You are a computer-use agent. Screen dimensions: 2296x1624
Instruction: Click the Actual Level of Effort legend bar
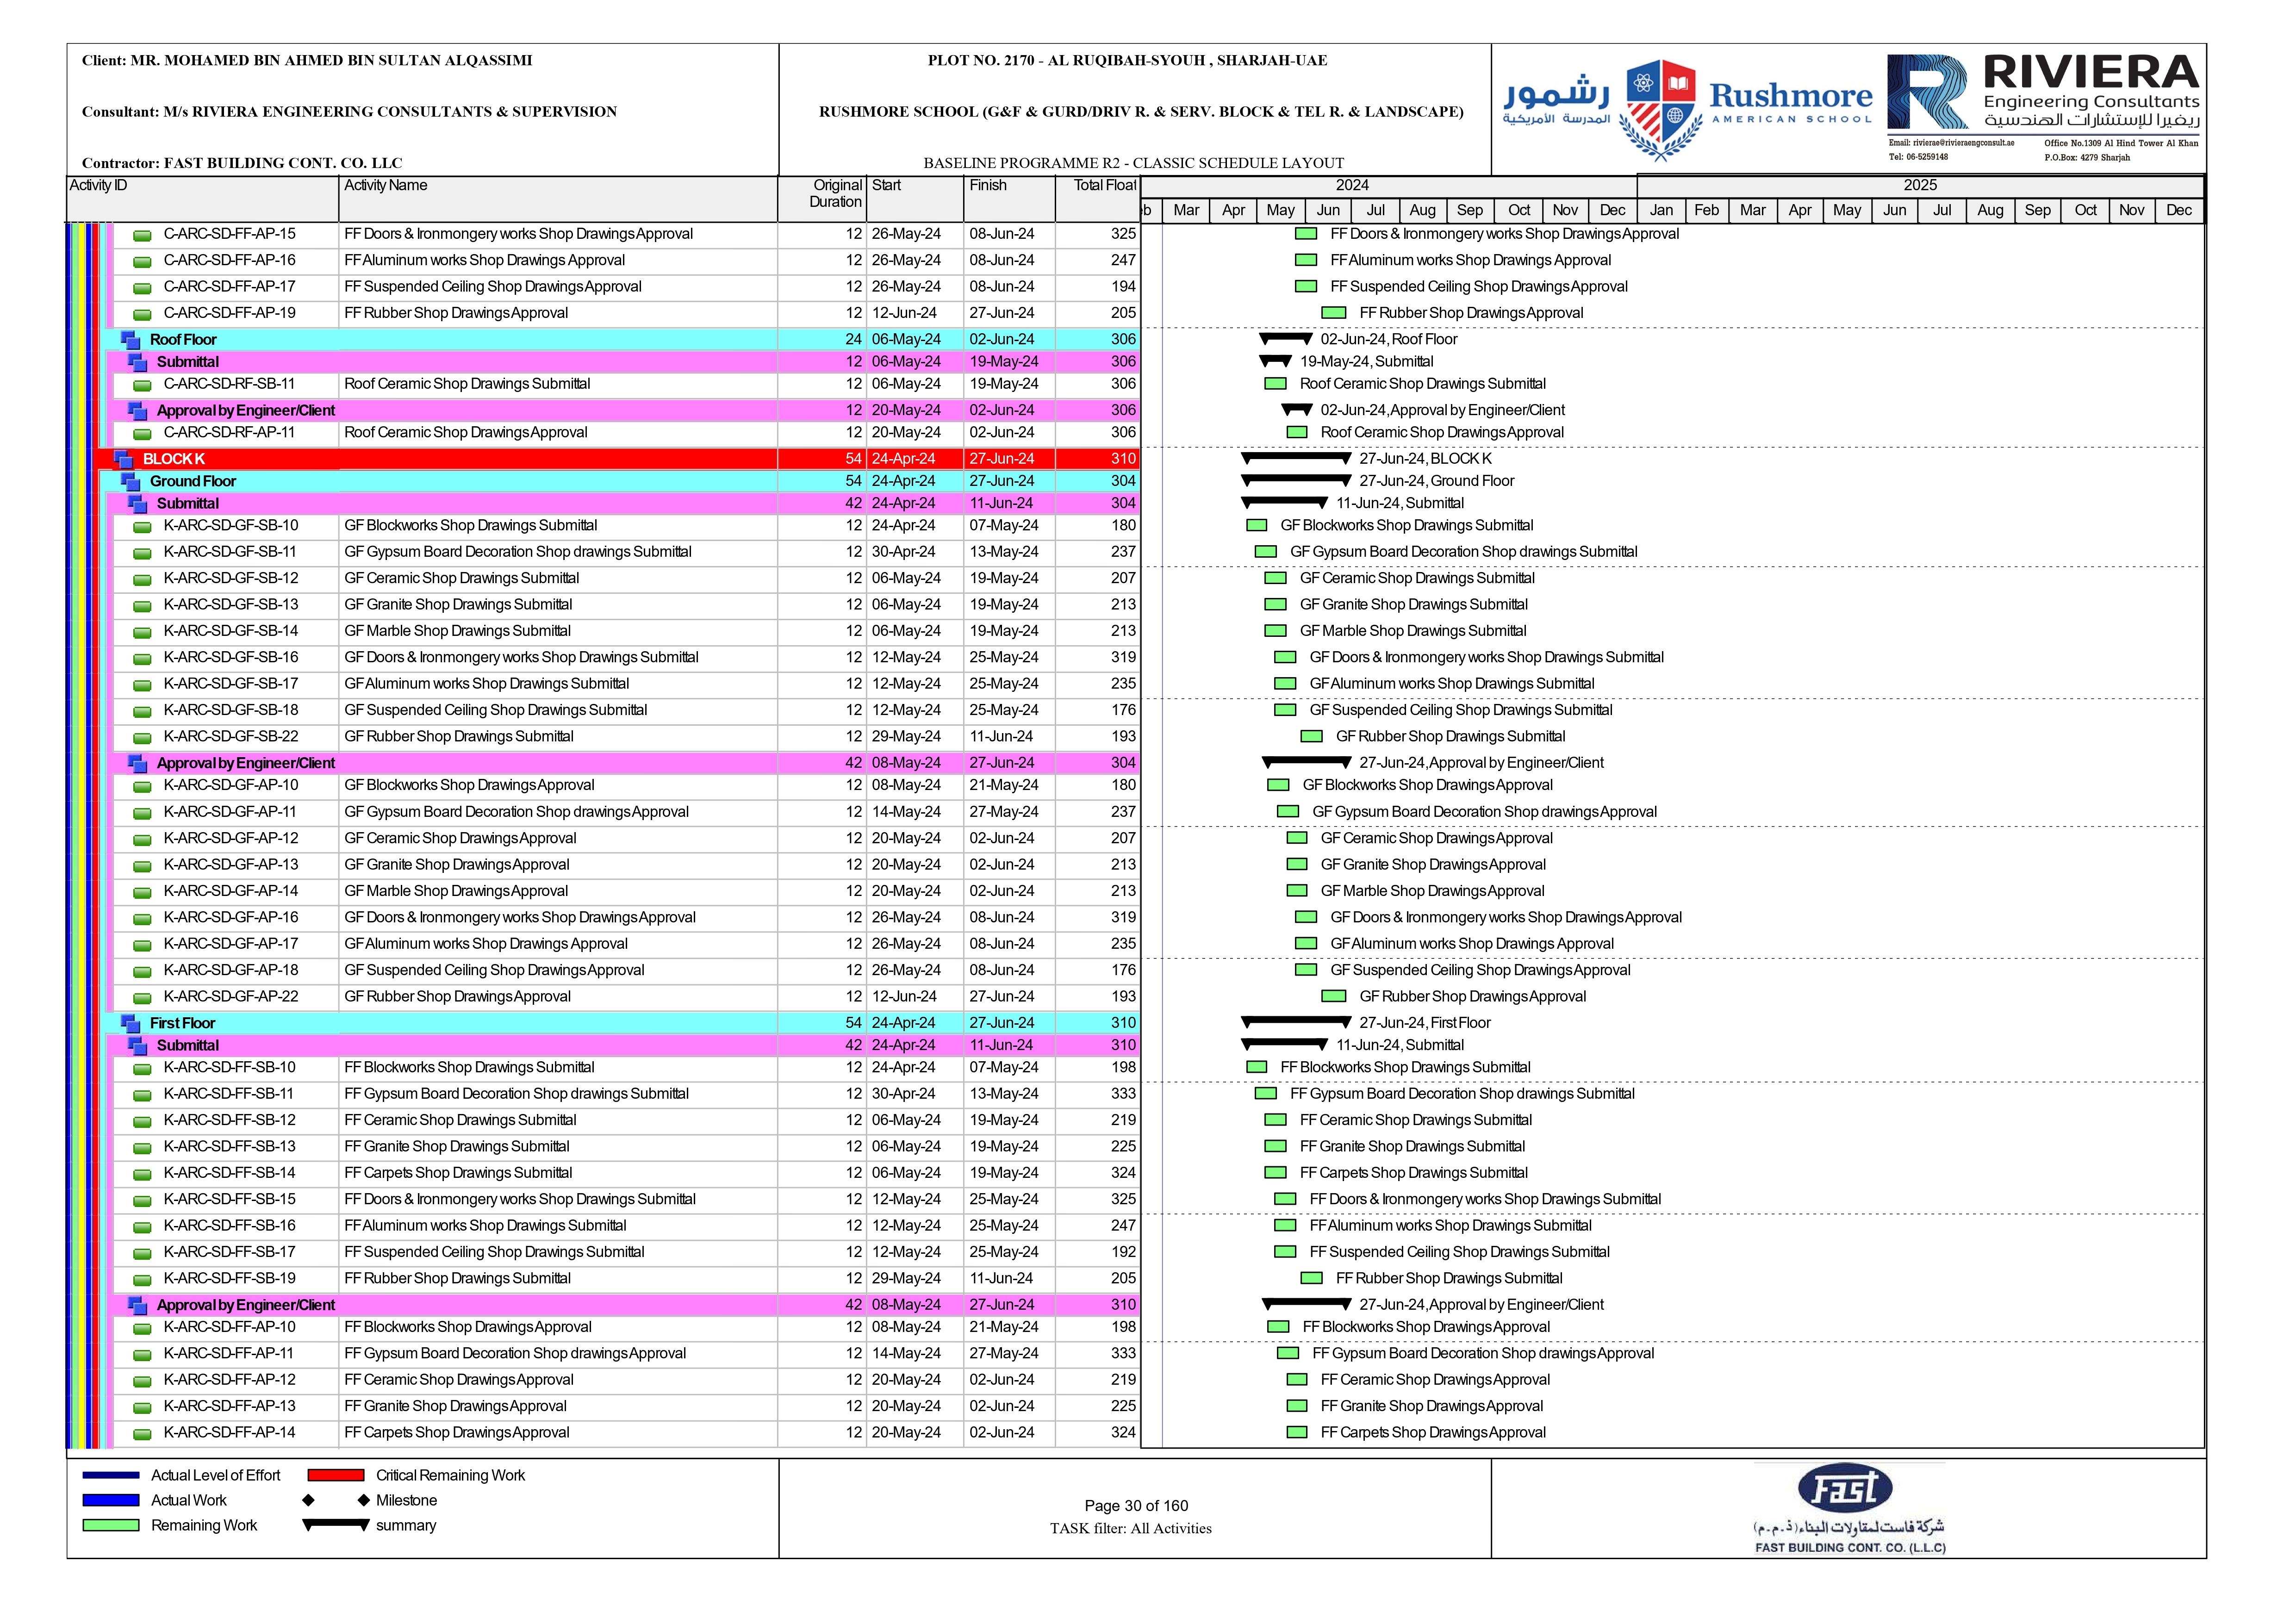(111, 1476)
